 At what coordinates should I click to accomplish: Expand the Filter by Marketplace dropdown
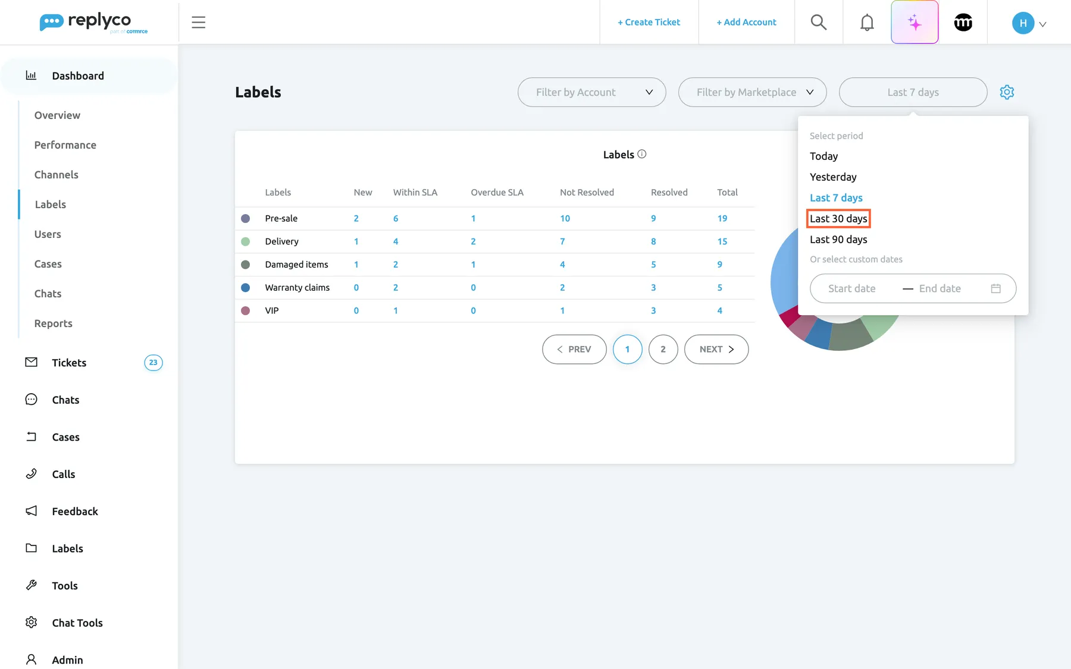[752, 92]
